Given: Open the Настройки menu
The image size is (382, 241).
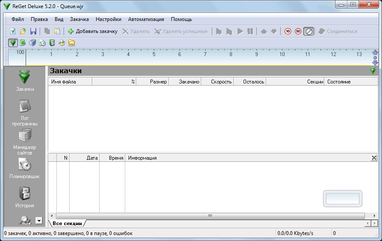Looking at the screenshot, I should coord(109,19).
